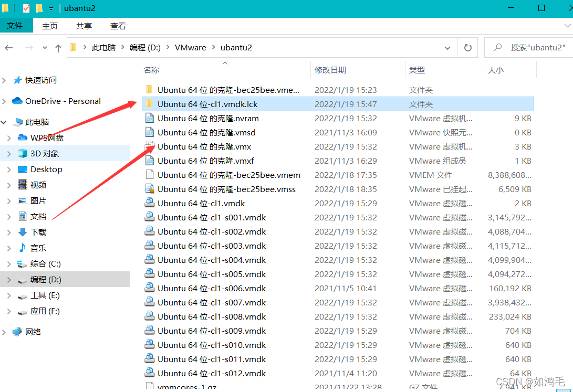Switch to the 共享 ribbon tab
The width and height of the screenshot is (573, 392).
84,26
